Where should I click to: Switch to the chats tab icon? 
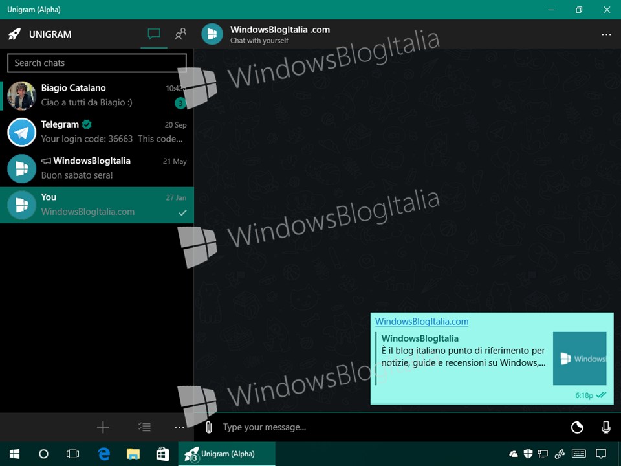click(154, 34)
